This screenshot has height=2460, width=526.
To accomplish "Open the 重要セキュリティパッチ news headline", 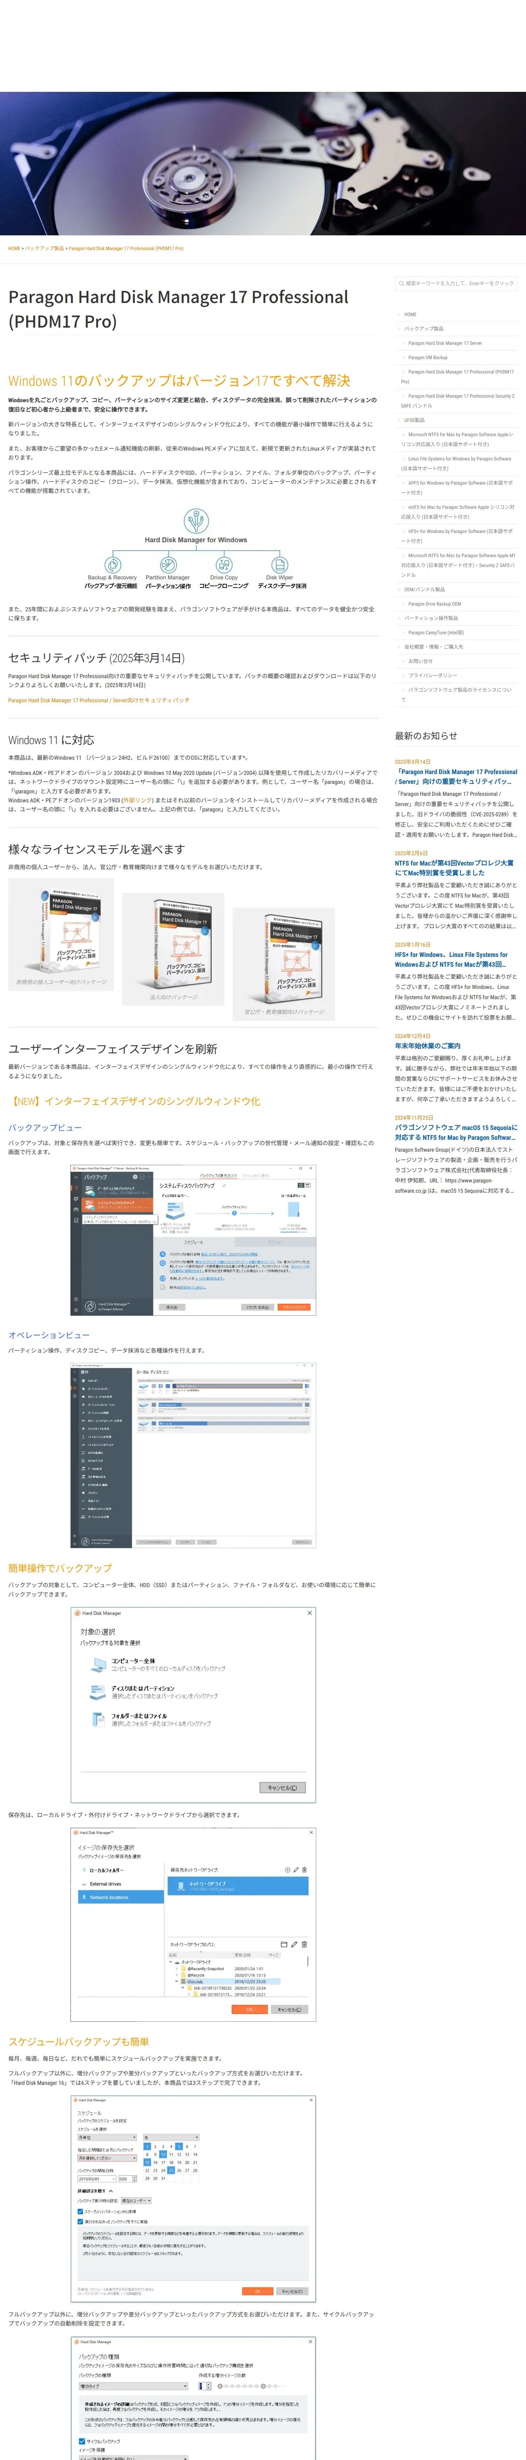I will coord(456,777).
